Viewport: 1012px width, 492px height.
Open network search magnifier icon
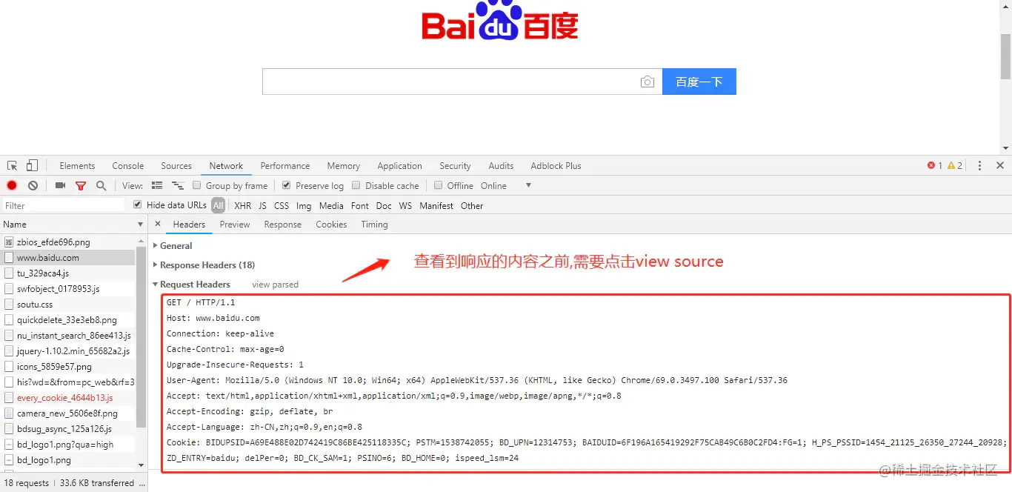[101, 185]
